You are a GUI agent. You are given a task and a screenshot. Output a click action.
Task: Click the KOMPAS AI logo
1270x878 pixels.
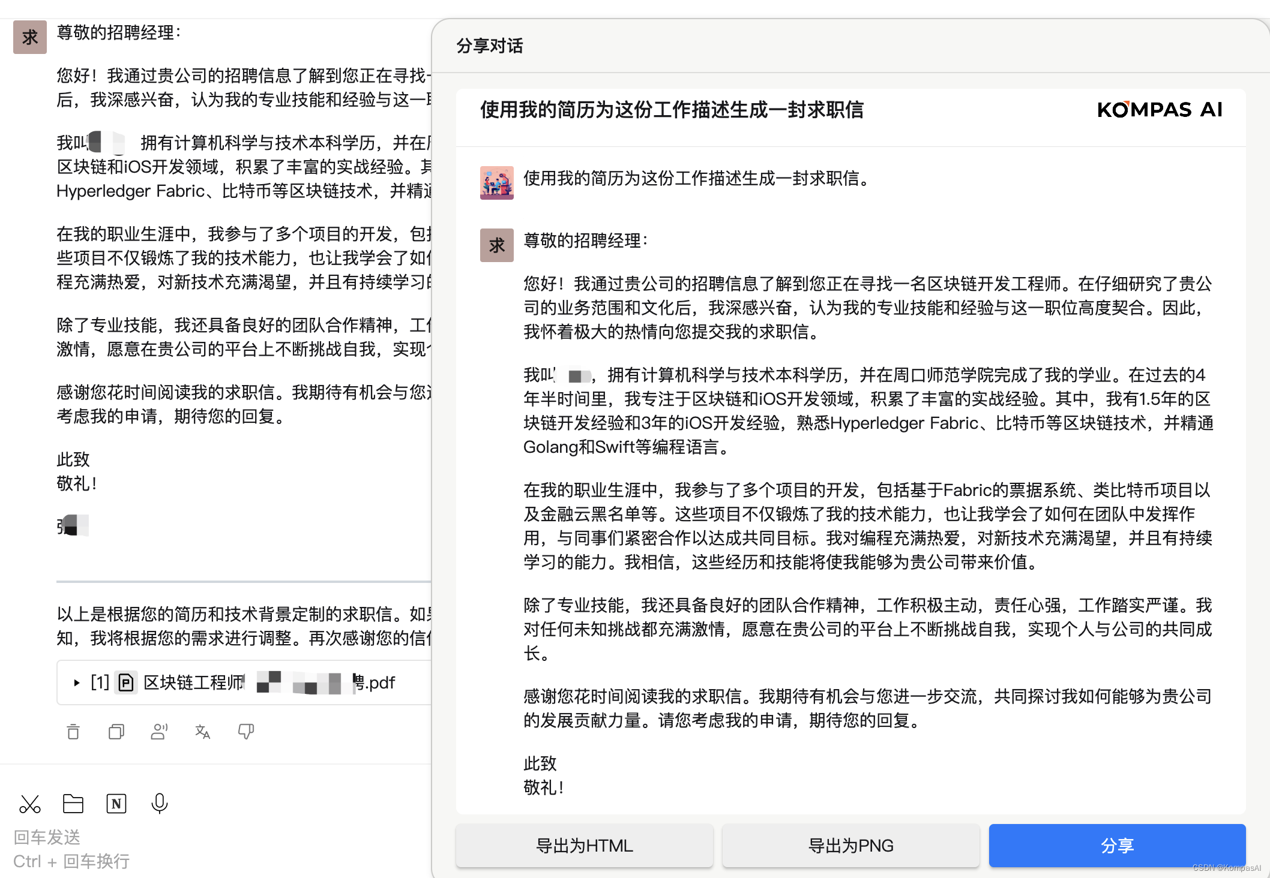(x=1159, y=110)
